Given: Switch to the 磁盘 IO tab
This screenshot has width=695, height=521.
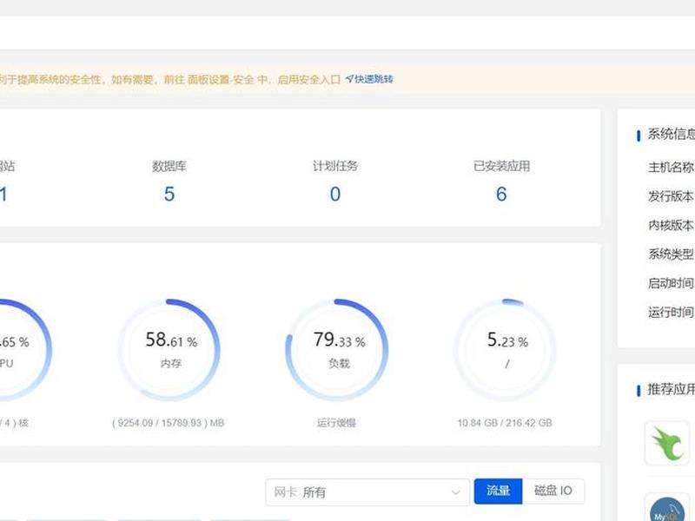Looking at the screenshot, I should coord(553,491).
